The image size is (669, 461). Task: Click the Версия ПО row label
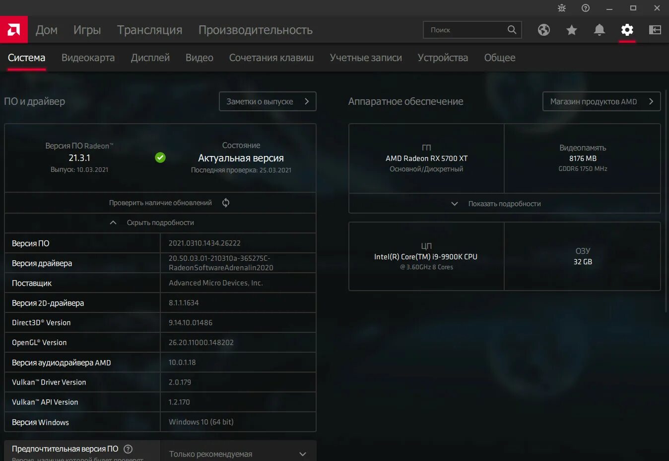coord(31,243)
